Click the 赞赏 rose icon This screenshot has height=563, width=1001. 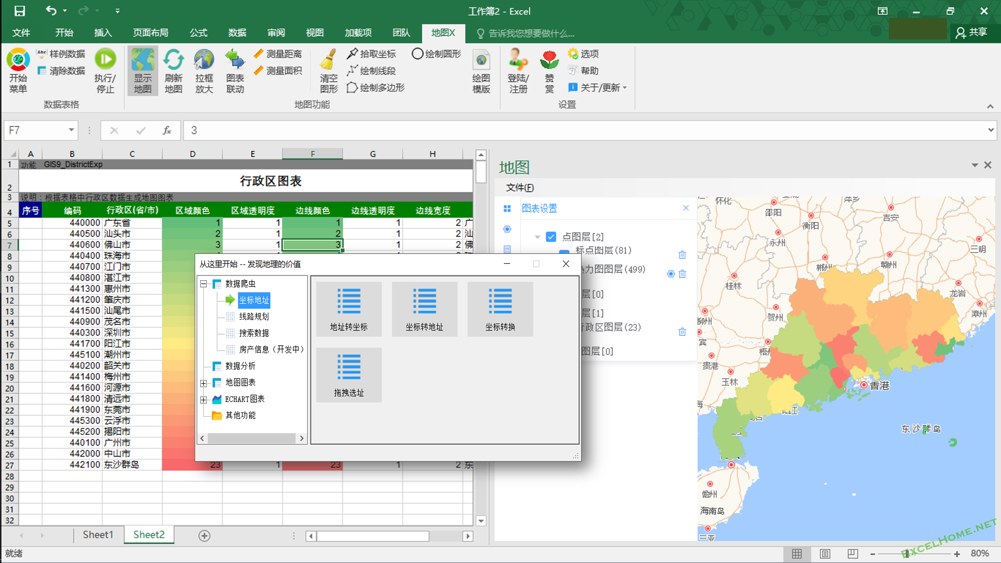pos(549,70)
